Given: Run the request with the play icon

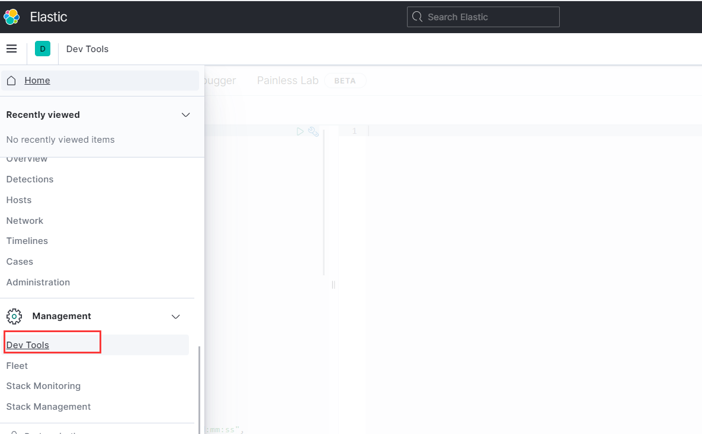Looking at the screenshot, I should click(300, 131).
